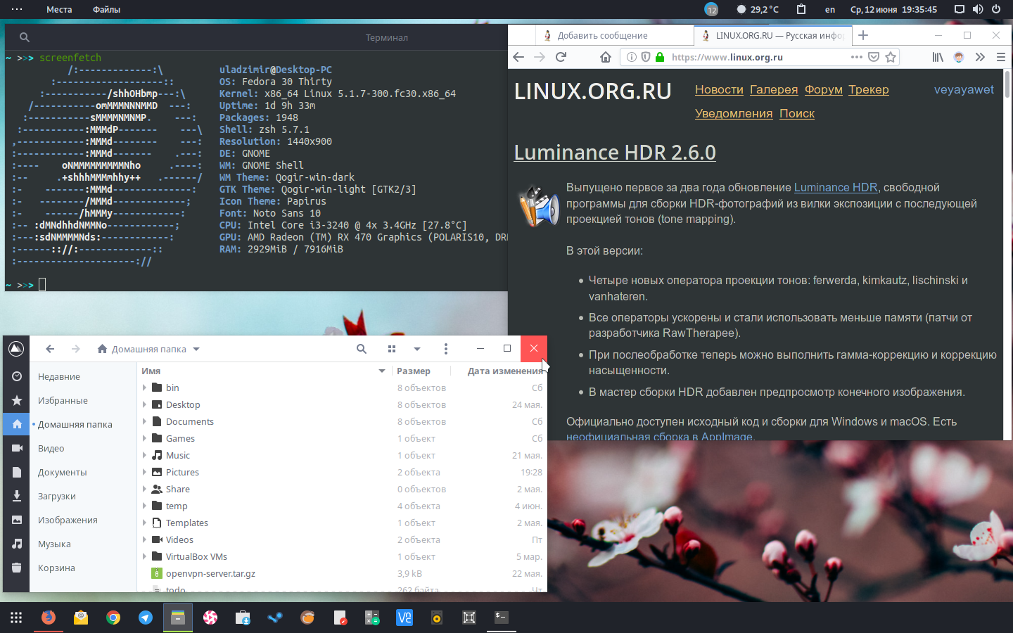The width and height of the screenshot is (1013, 633).
Task: Click the green padlock connection icon
Action: pos(660,57)
